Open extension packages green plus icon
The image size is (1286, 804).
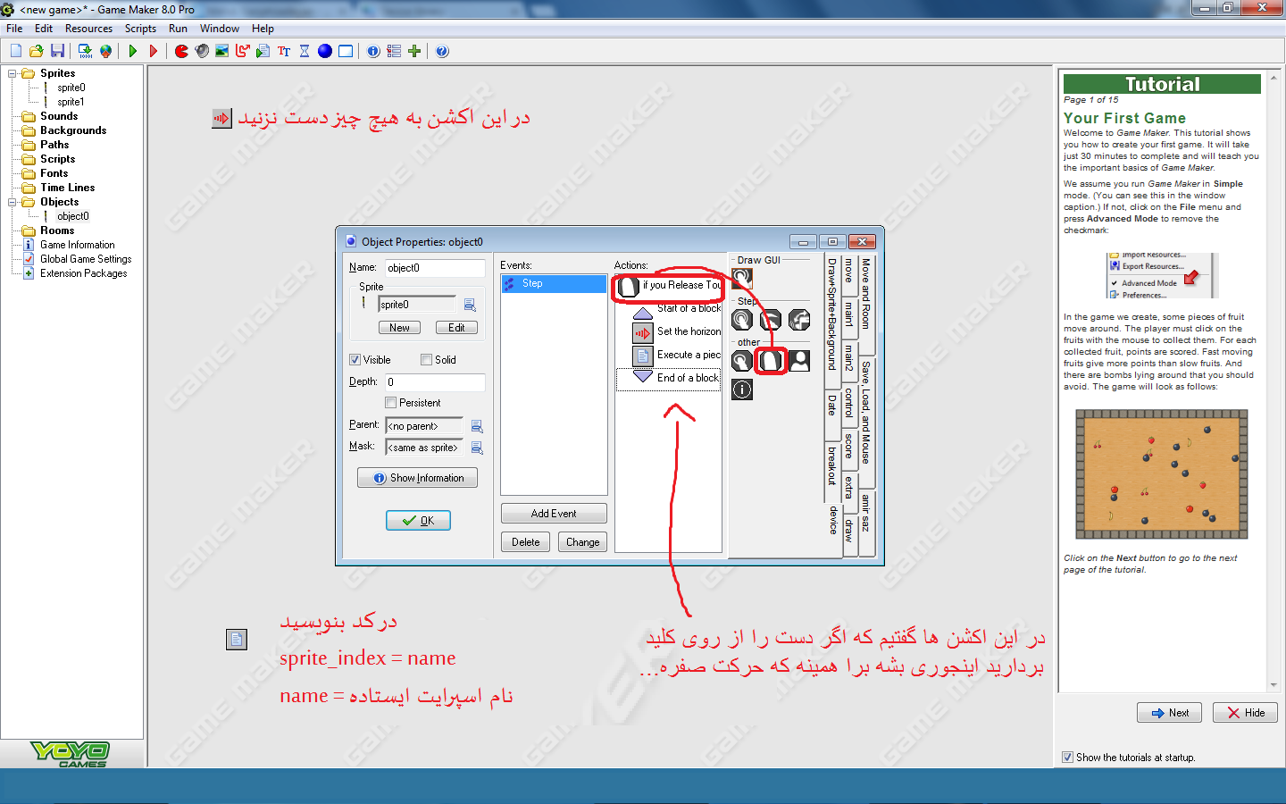[414, 51]
